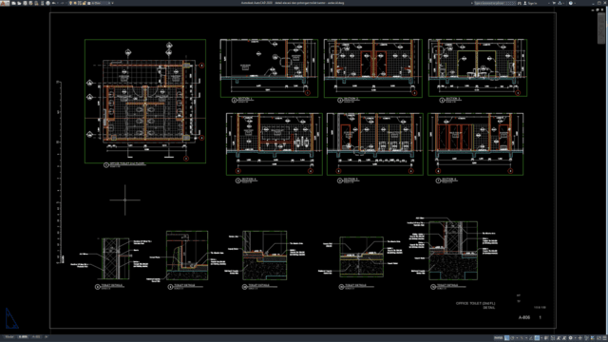
Task: Open the status bar customization menu icon
Action: click(x=604, y=338)
